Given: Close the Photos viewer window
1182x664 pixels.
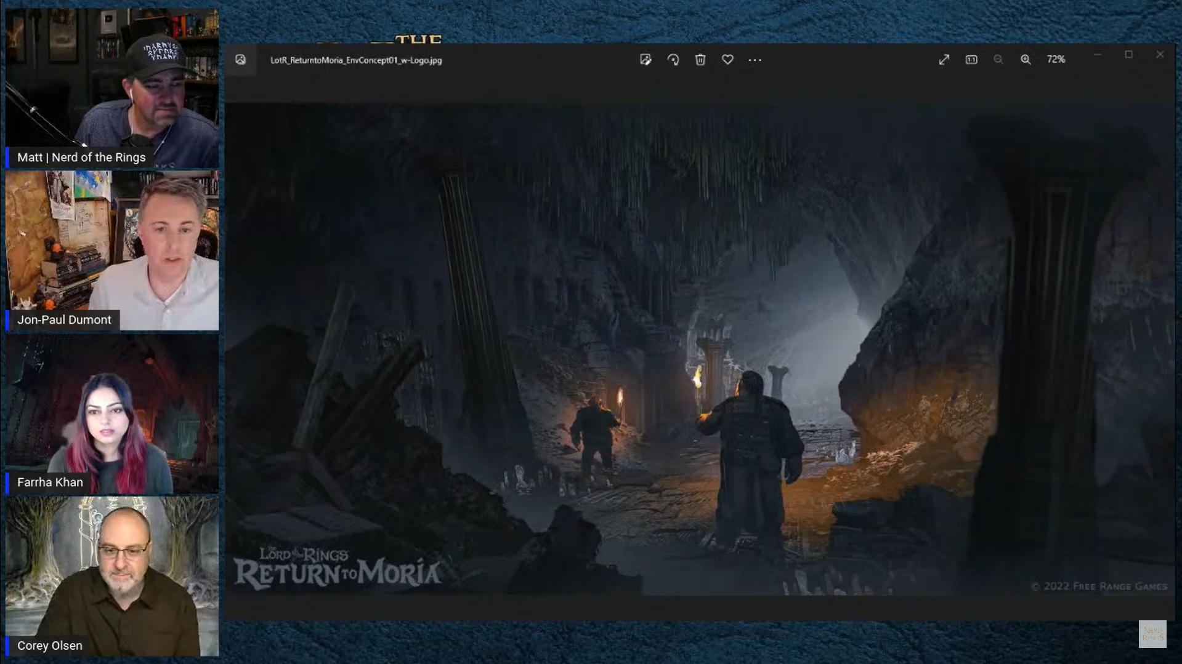Looking at the screenshot, I should 1160,55.
